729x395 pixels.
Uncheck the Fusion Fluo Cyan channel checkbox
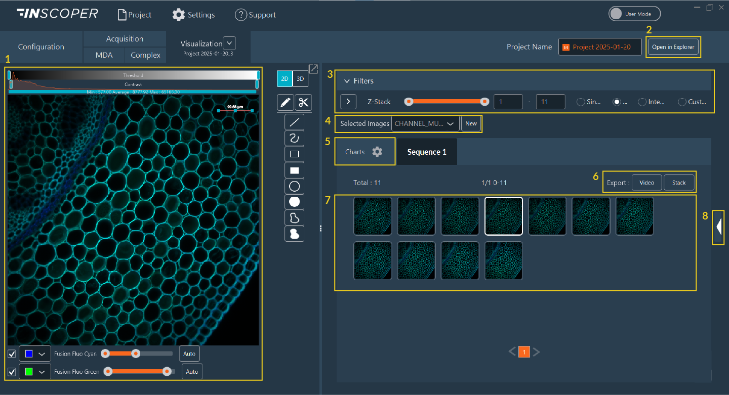click(x=12, y=354)
